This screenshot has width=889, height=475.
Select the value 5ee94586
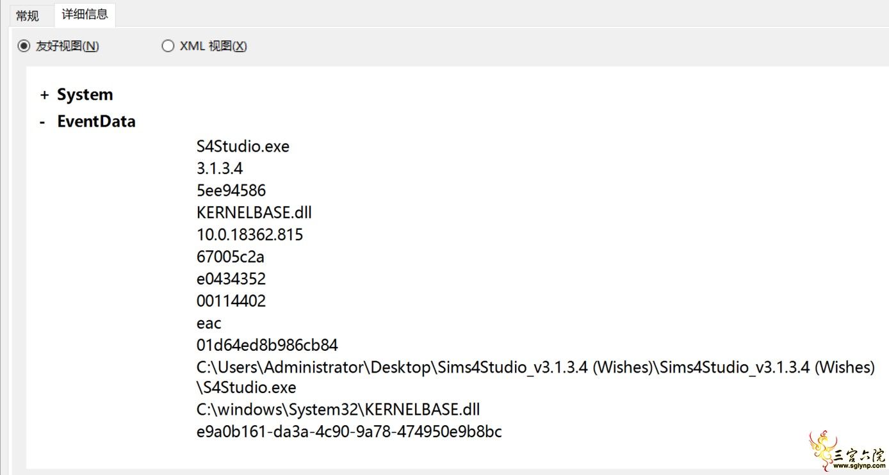point(231,191)
